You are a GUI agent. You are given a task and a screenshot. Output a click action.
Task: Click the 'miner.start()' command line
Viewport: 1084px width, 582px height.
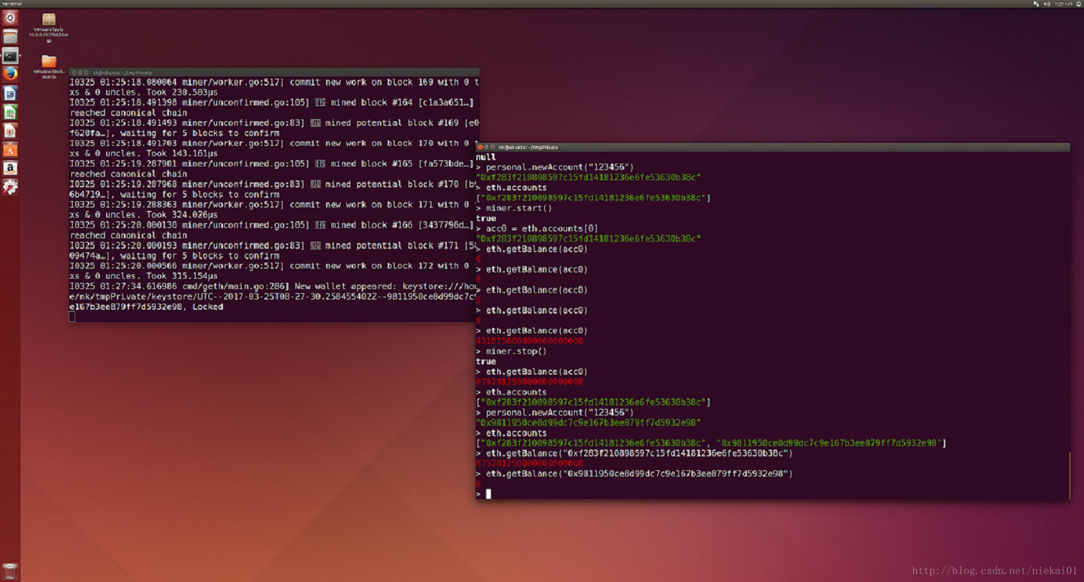pos(514,208)
